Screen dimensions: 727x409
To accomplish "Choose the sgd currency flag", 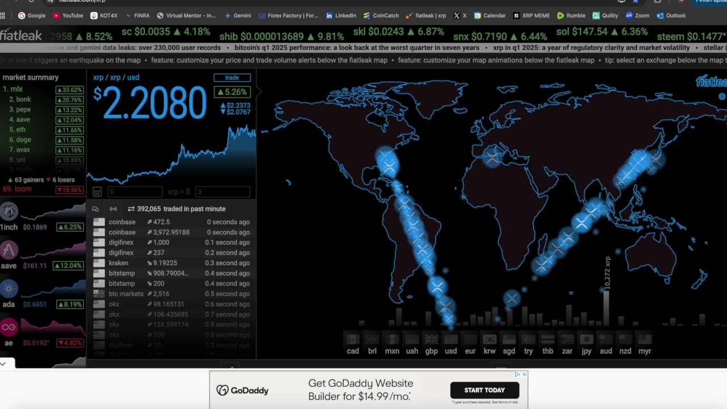I will coord(509,339).
